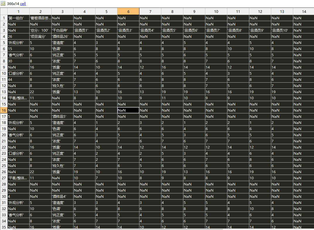Open the 'cell' class link
The height and width of the screenshot is (230, 314).
(x=23, y=4)
